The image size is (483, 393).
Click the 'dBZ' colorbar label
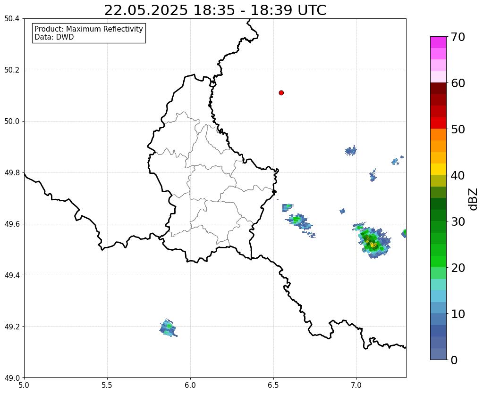(x=474, y=199)
